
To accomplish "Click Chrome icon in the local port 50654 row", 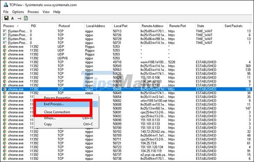I will 5,97.
